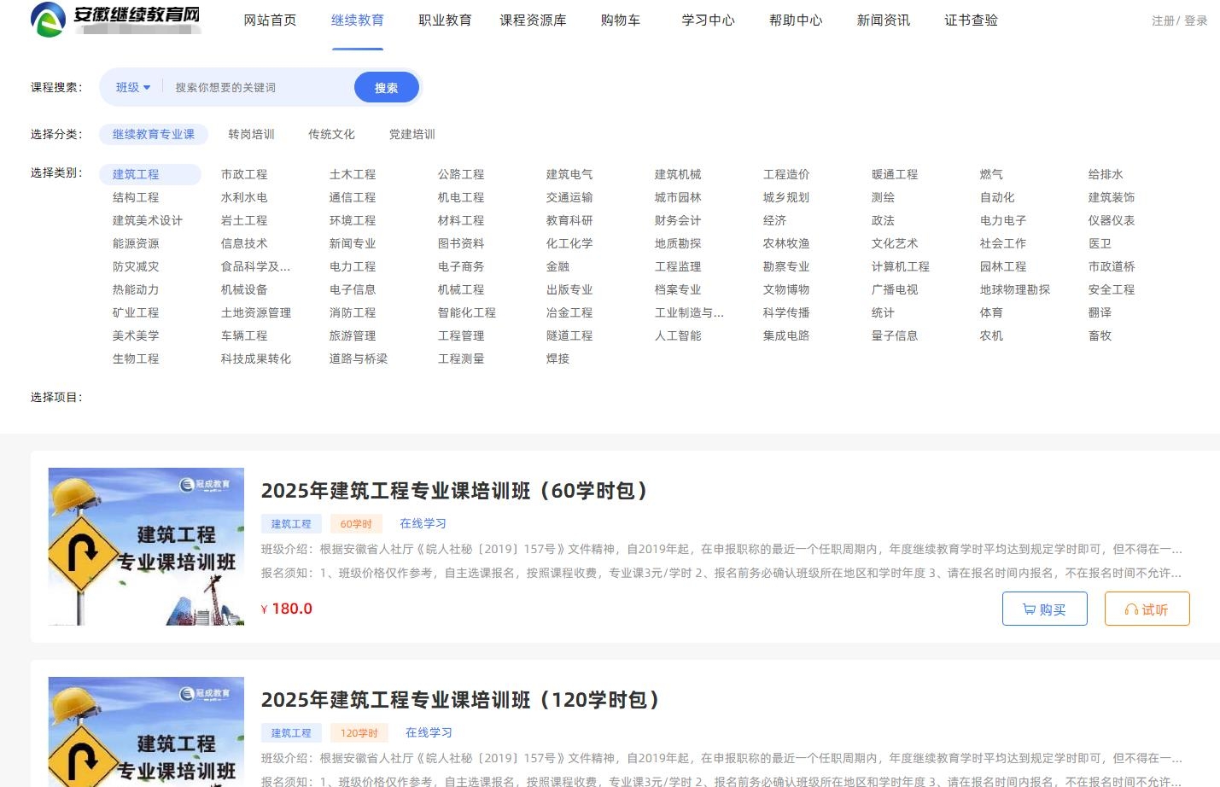Click the 登录 link at top right
1220x787 pixels.
click(1195, 20)
